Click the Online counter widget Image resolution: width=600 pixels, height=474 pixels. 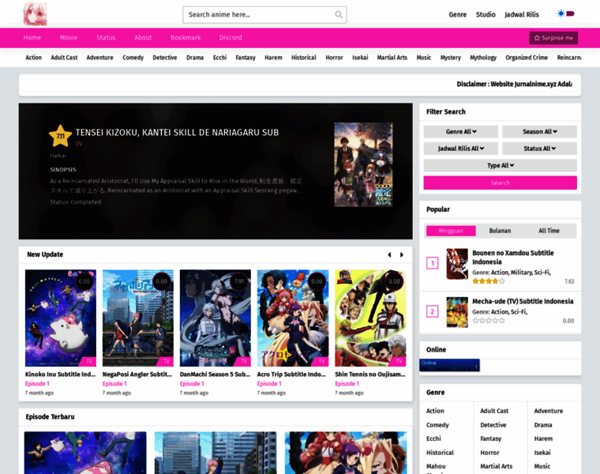click(x=450, y=365)
